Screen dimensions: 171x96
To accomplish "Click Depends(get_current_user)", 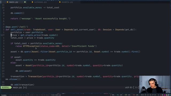I will pos(80,30).
